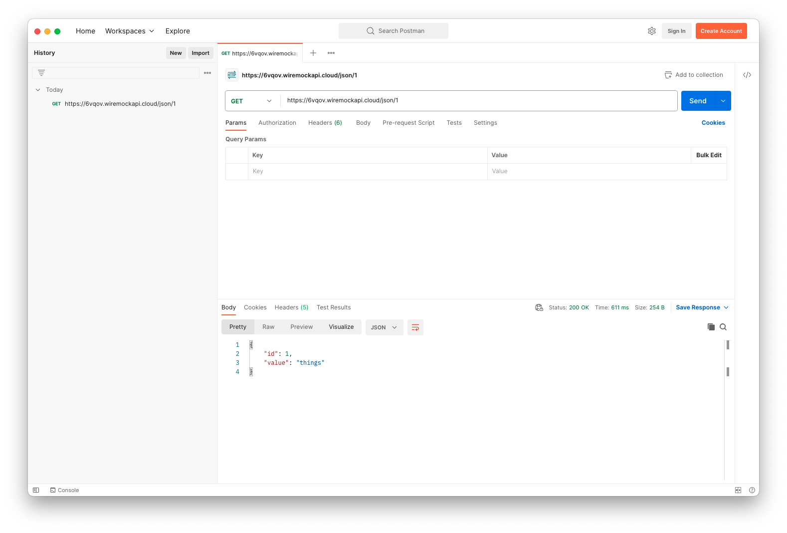Click the HTTP request type icon

(232, 75)
